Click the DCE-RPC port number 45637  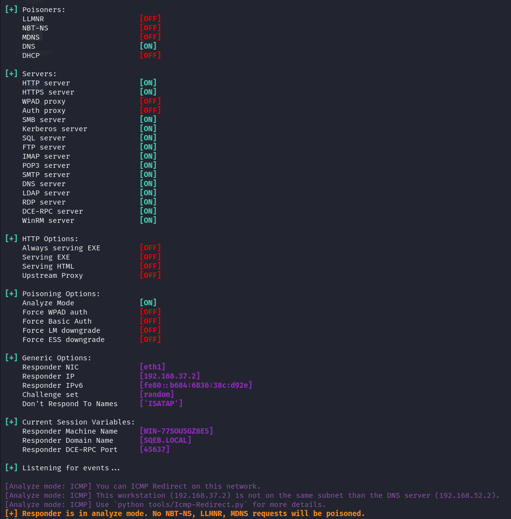coord(154,449)
